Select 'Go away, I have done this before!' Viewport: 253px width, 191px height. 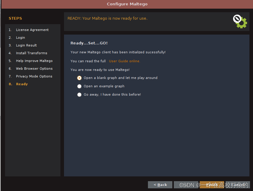tap(79, 94)
